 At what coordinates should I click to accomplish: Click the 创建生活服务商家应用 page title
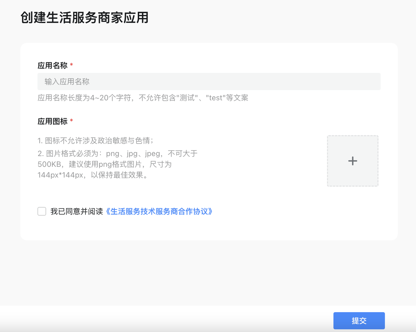coord(84,18)
